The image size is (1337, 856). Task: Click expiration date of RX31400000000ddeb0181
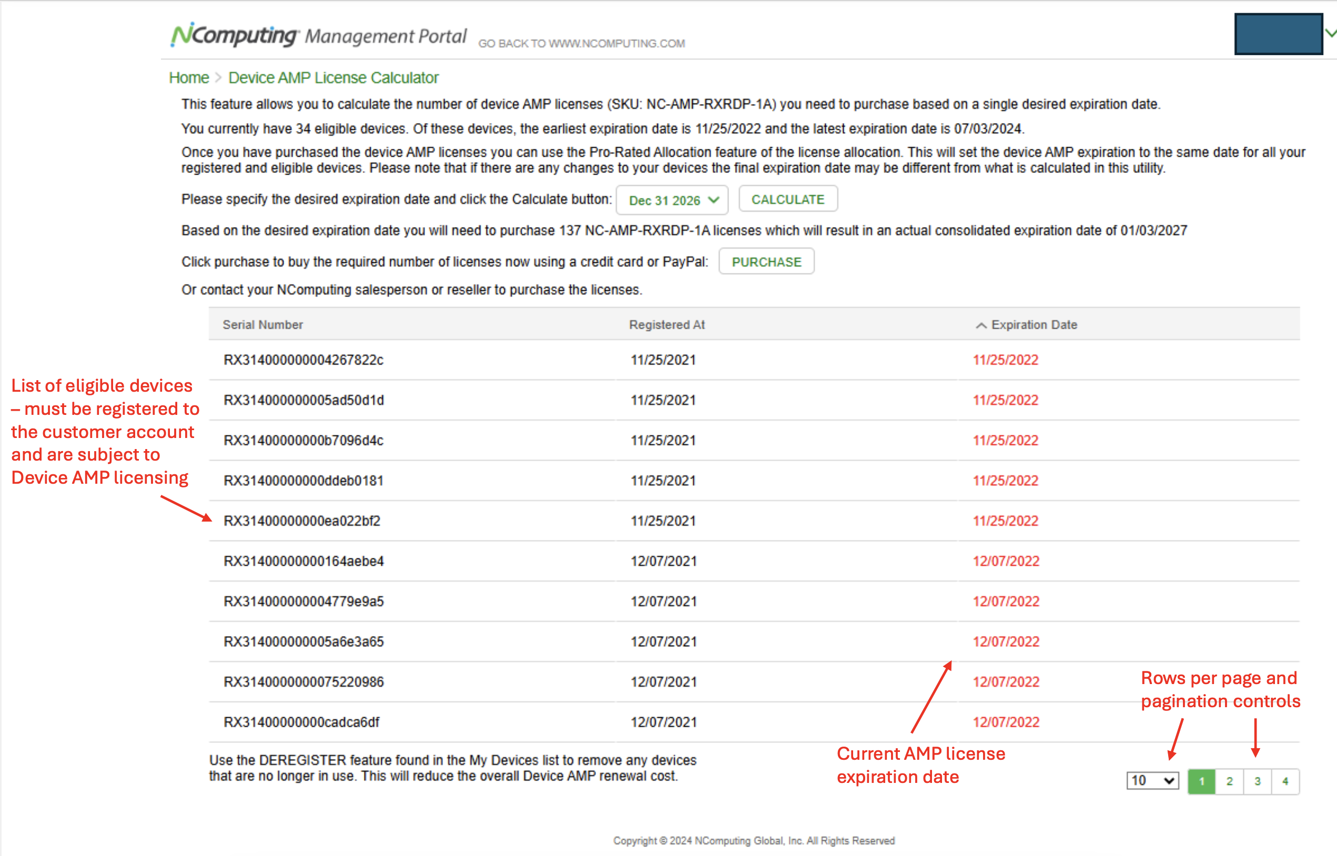pos(1005,481)
